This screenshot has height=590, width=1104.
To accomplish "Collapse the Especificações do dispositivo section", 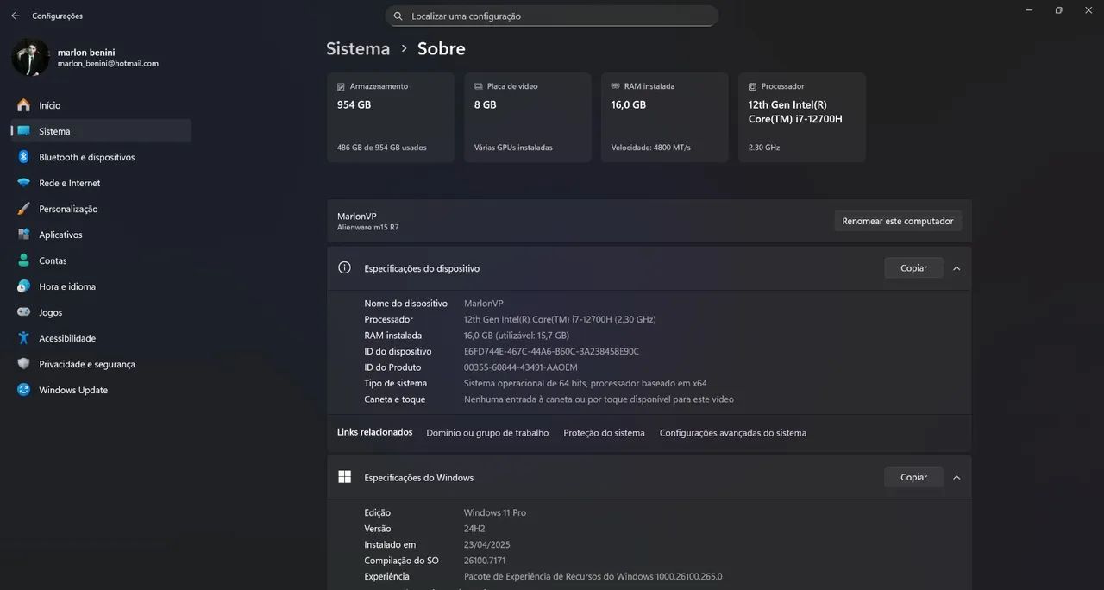I will 956,268.
